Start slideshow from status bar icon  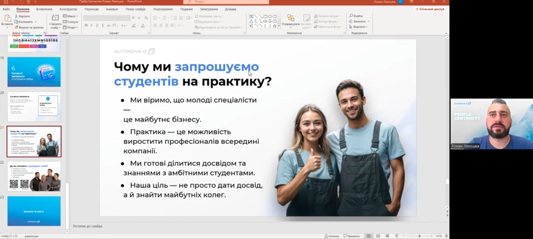tap(396, 236)
